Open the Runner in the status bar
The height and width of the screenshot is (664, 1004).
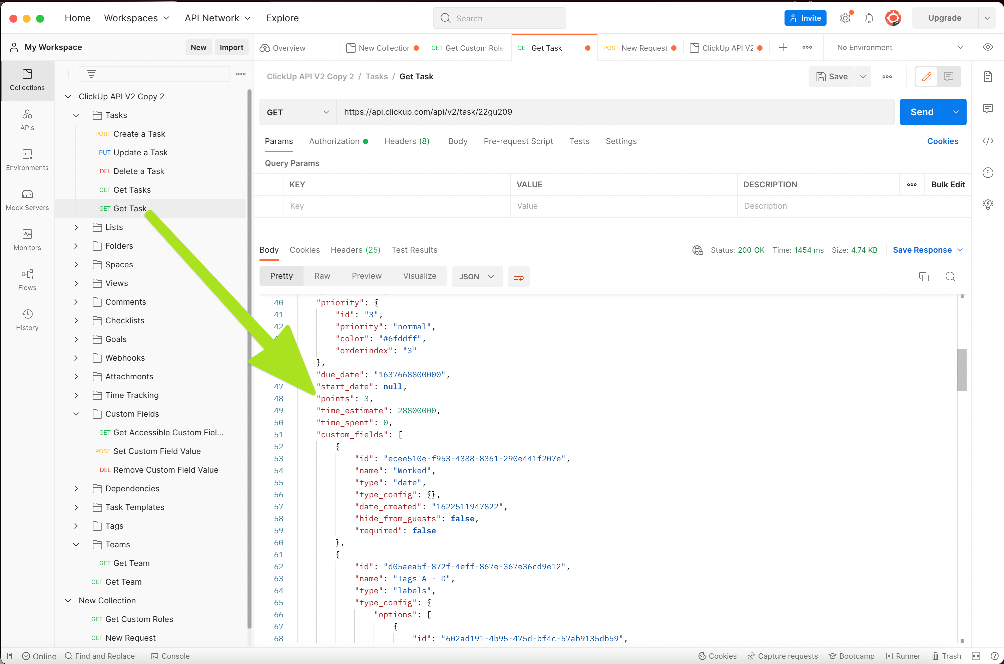903,656
